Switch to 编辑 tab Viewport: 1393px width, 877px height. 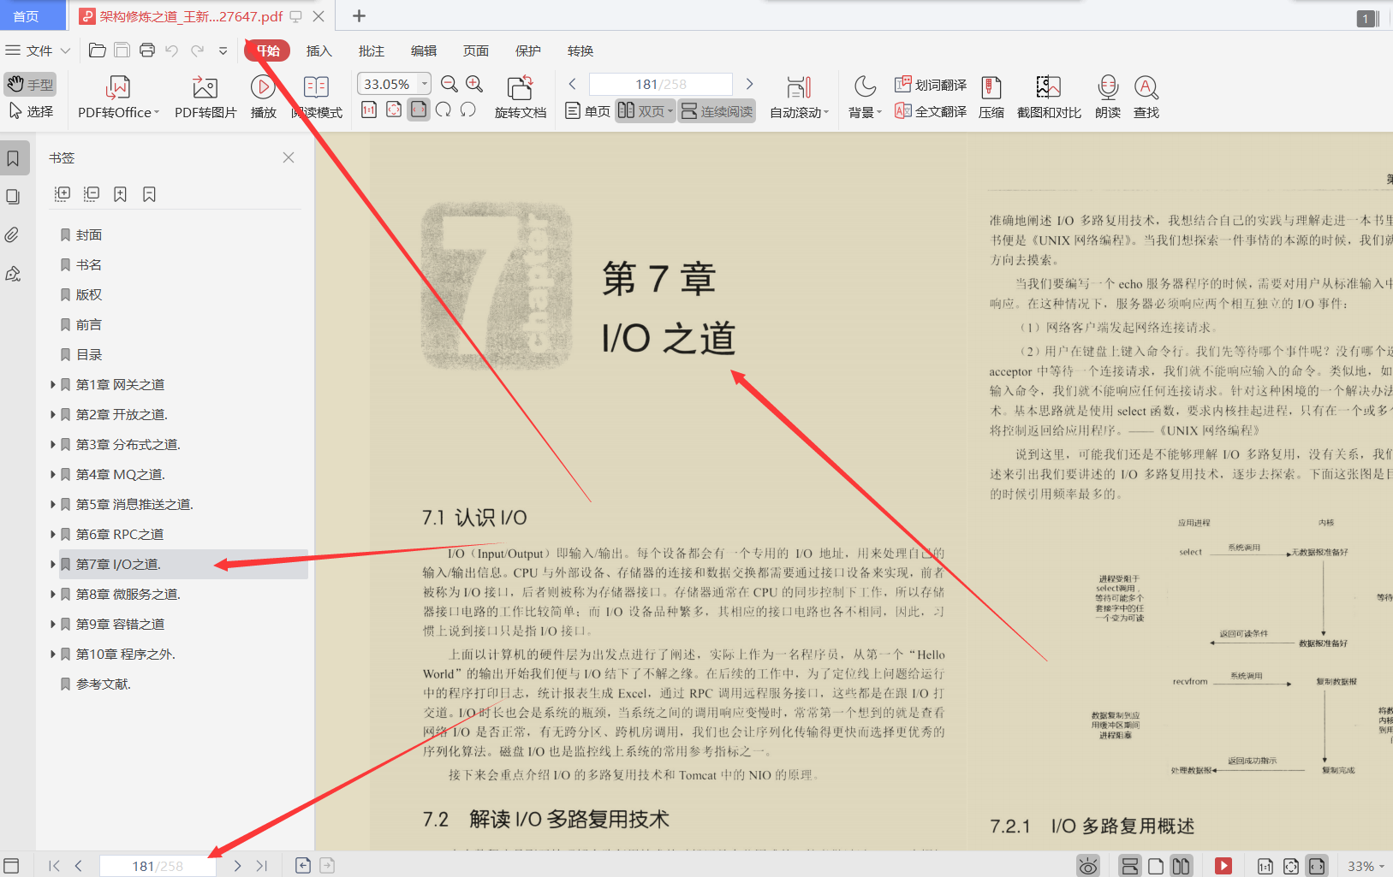click(424, 51)
